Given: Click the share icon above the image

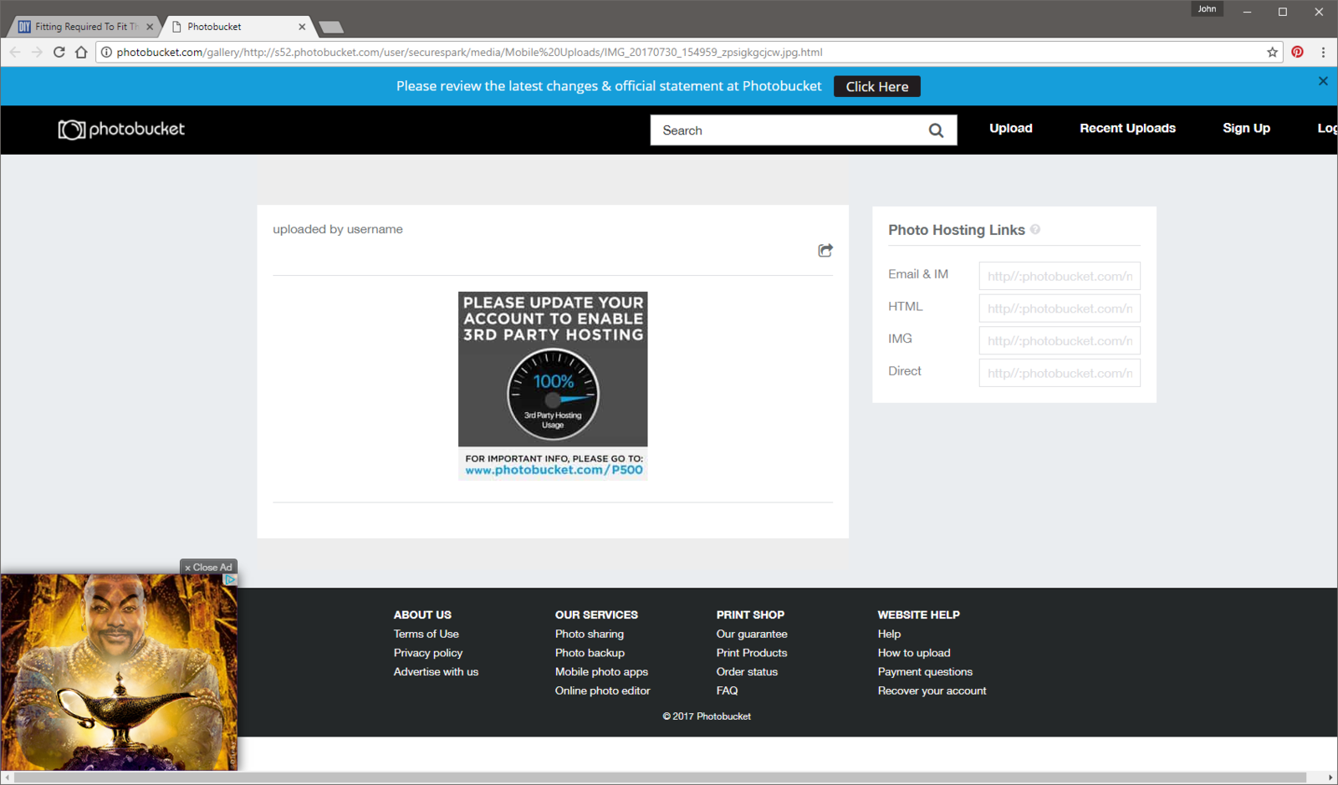Looking at the screenshot, I should pyautogui.click(x=825, y=250).
